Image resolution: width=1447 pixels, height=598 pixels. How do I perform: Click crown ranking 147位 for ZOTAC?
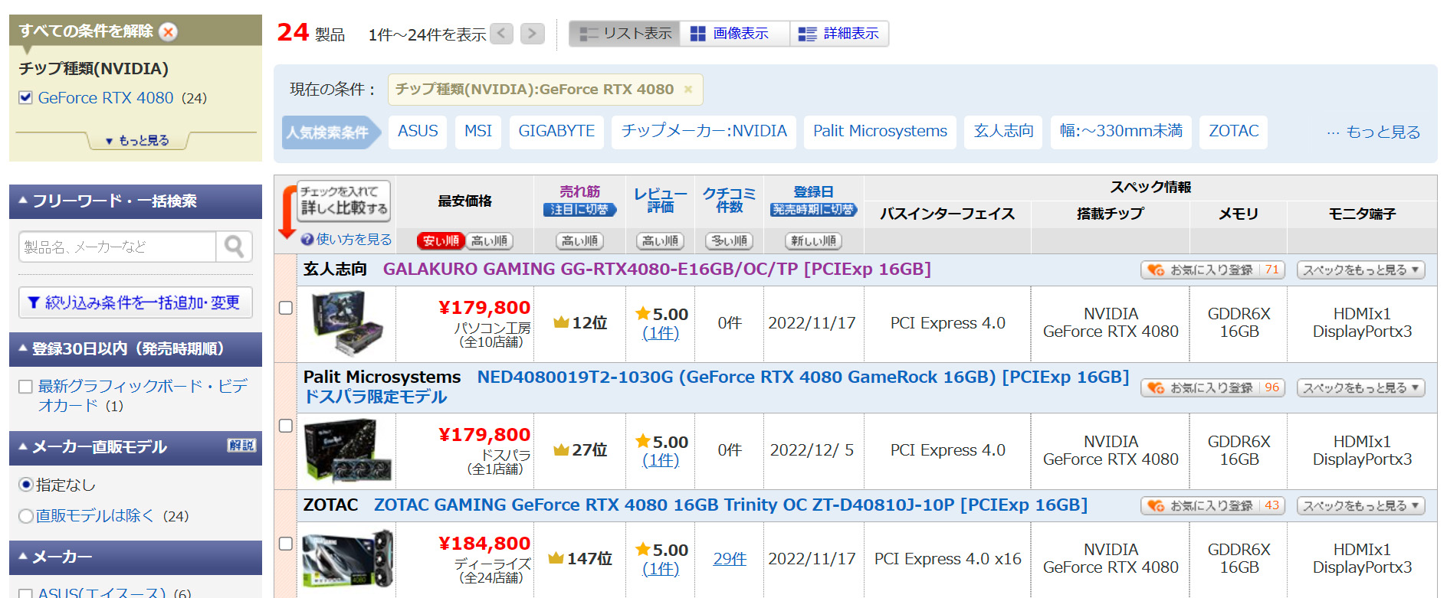tap(580, 559)
